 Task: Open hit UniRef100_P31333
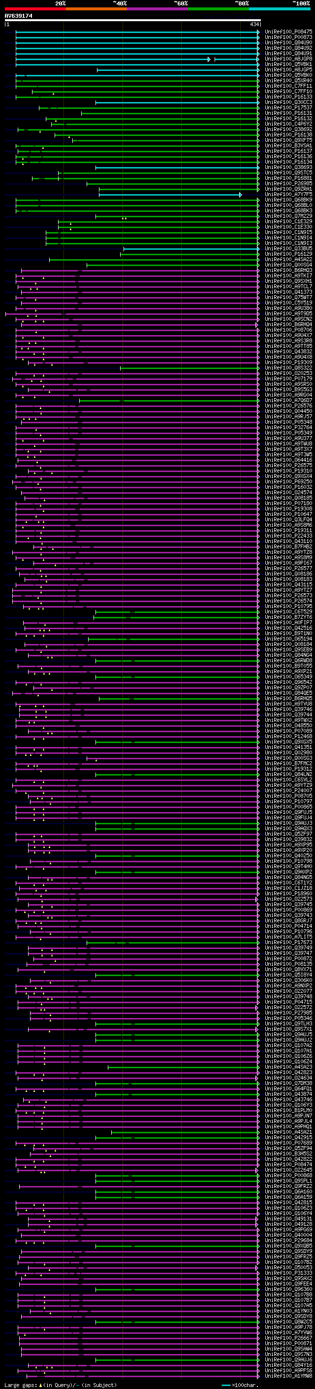[x=288, y=1273]
